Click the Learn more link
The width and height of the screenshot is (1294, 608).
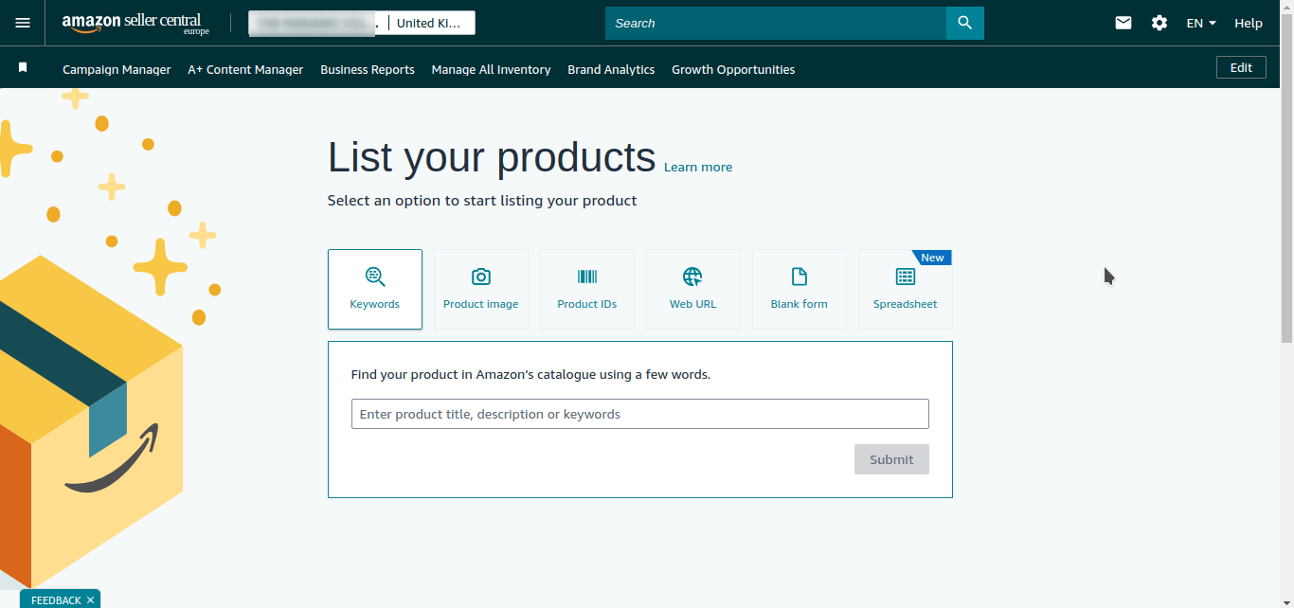click(x=698, y=168)
